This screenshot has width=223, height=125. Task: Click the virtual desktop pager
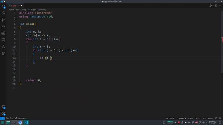point(170,123)
